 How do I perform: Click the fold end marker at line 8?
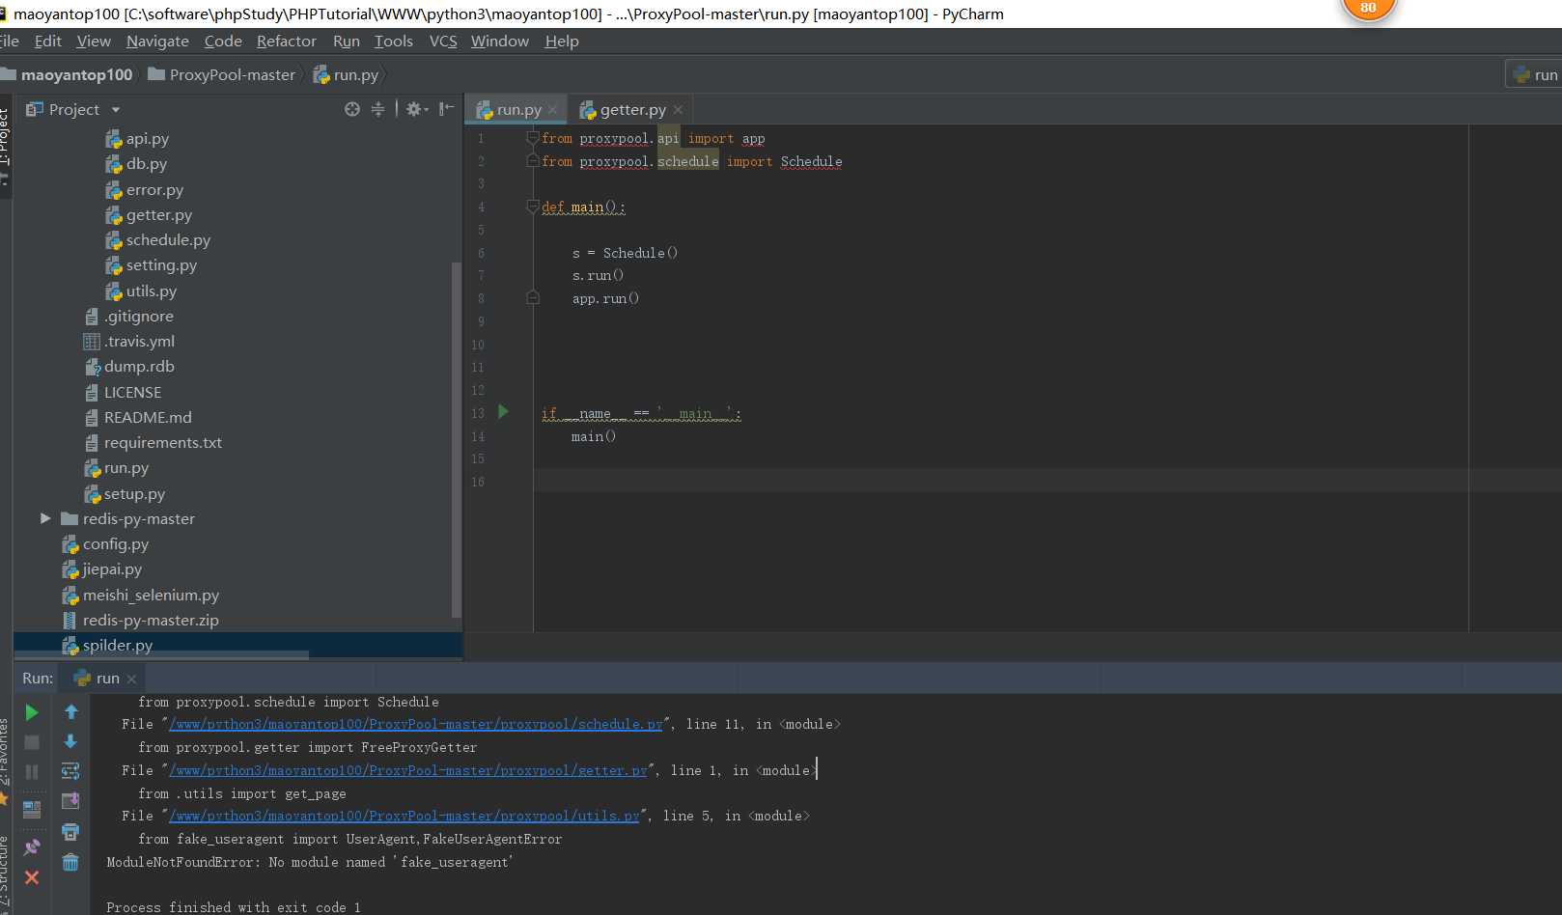click(532, 298)
